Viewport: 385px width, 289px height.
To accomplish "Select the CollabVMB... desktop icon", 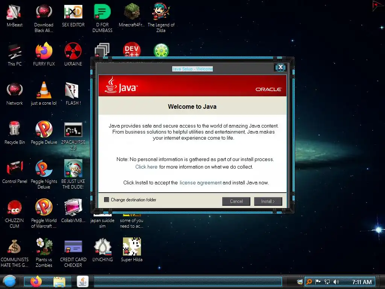I will coord(73,210).
